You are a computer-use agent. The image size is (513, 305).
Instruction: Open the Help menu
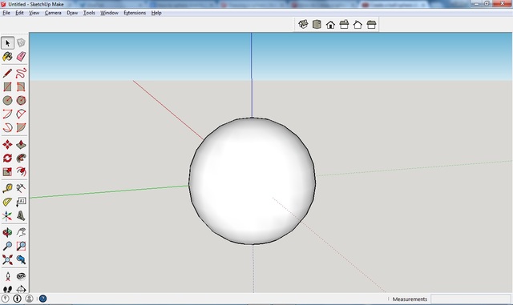[156, 13]
